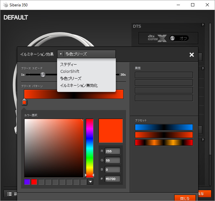Viewport: 215px width, 201px height.
Task: Close the illumination dialog with the X icon
Action: point(191,55)
